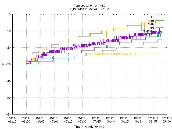This screenshot has width=172, height=129.
Task: Click the x-axis tick label 08:00
Action: pos(110,121)
